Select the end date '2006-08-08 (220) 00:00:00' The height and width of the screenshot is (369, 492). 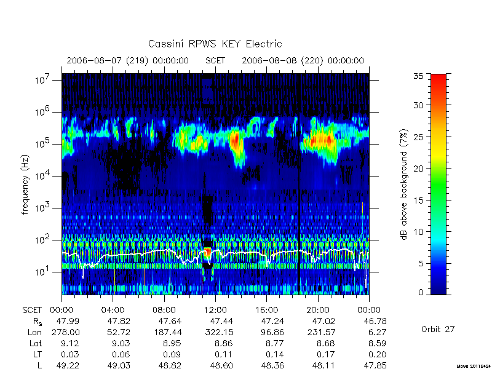pos(303,60)
